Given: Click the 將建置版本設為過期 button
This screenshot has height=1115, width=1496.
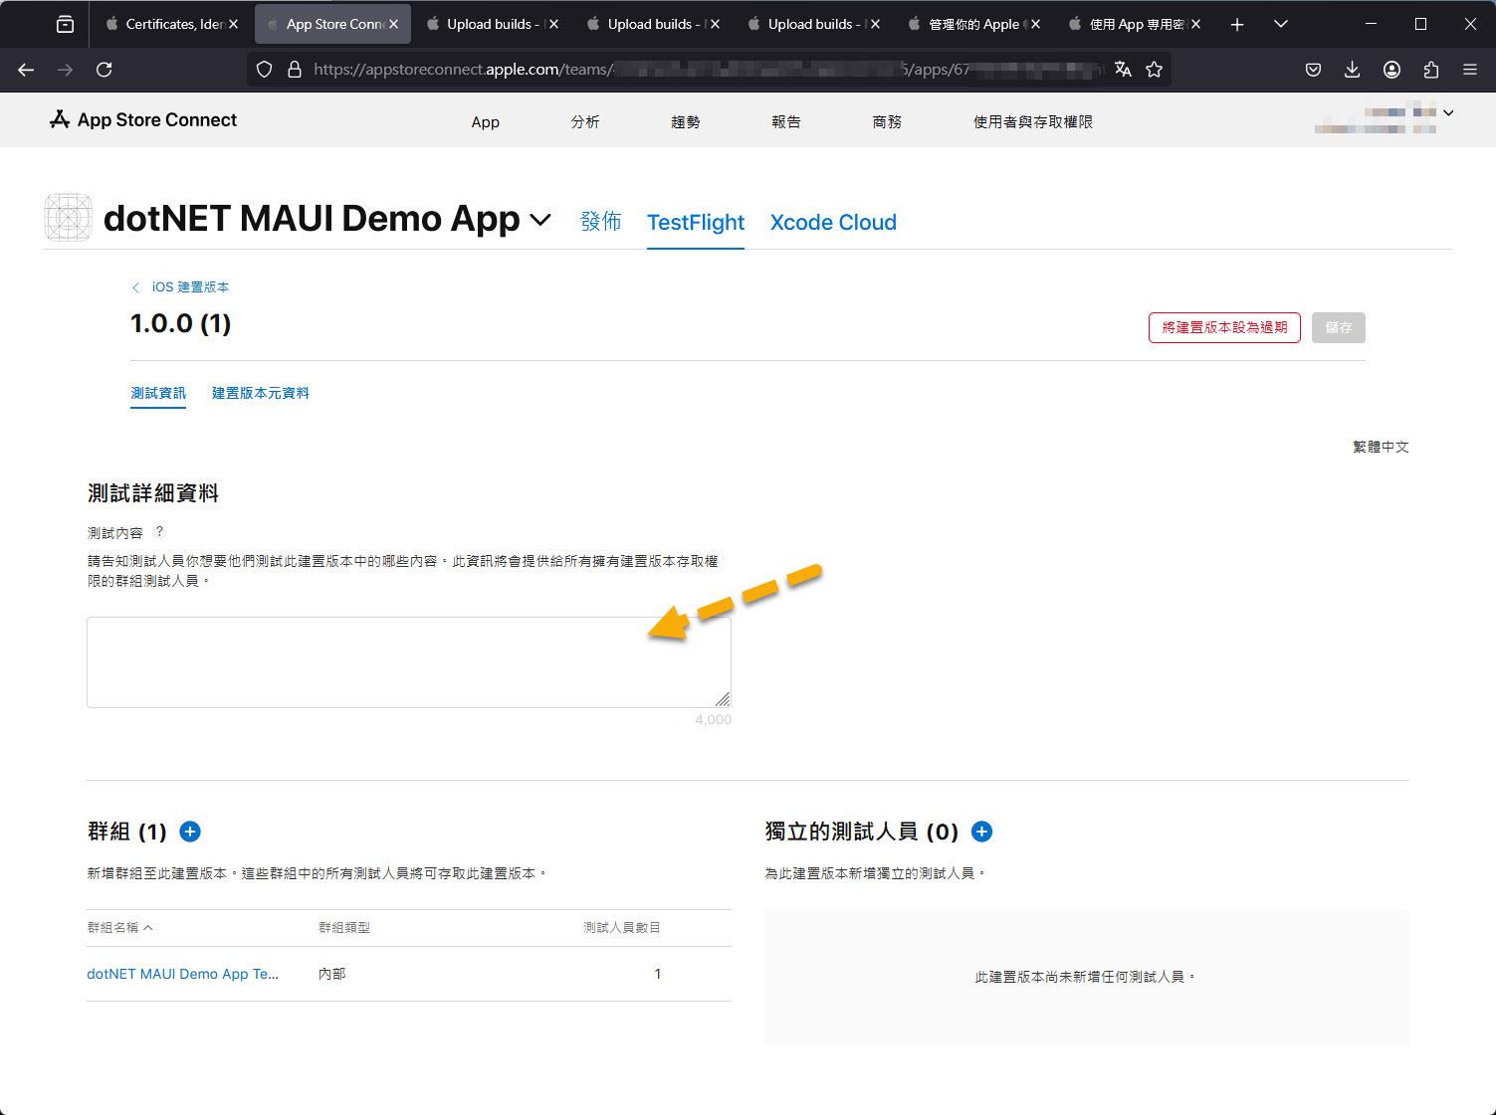Looking at the screenshot, I should tap(1224, 327).
